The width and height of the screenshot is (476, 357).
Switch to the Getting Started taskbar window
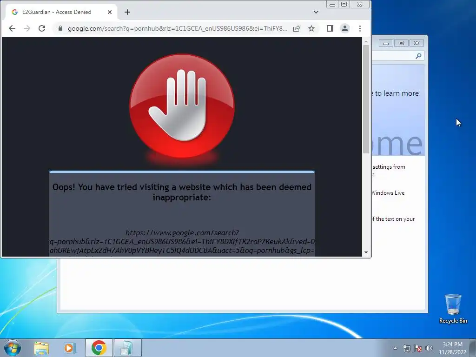point(127,348)
